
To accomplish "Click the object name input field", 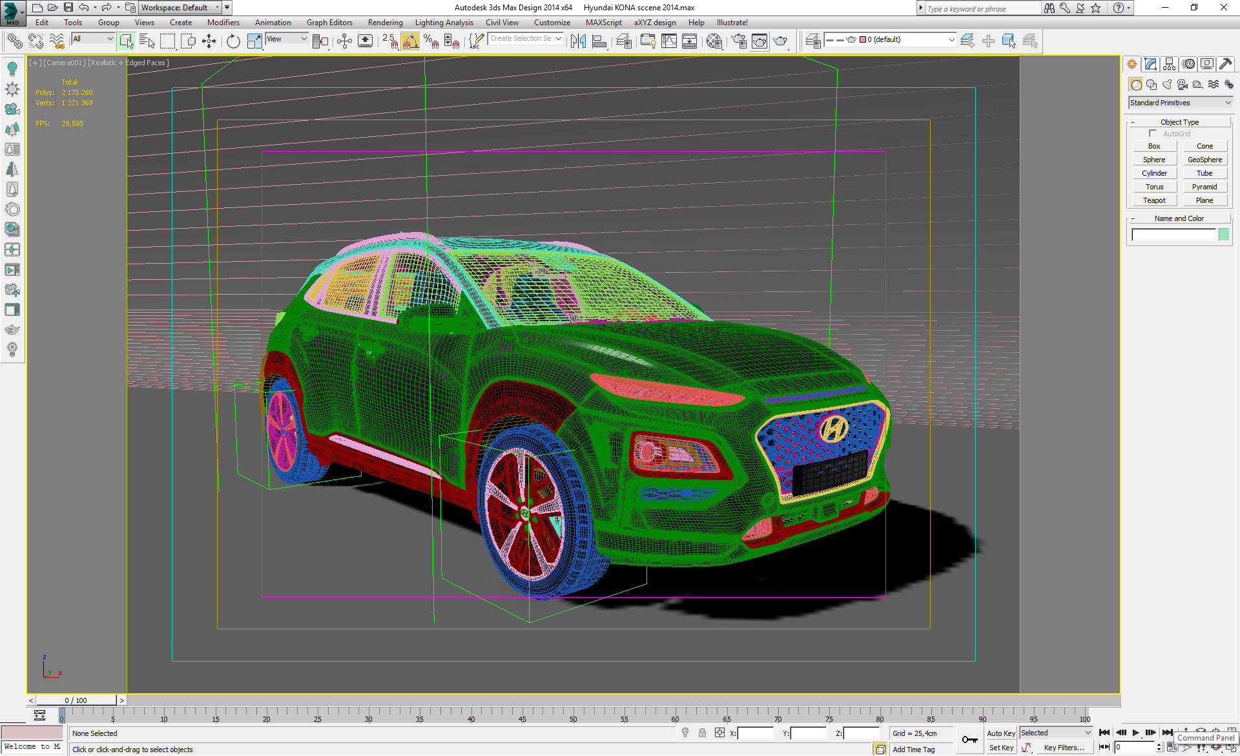I will click(1173, 235).
